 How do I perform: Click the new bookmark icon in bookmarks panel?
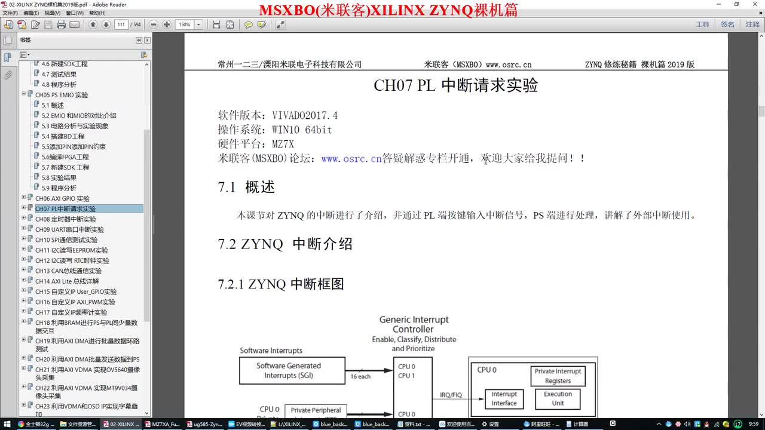tap(143, 54)
